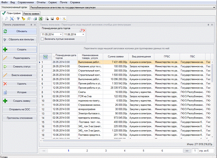The image size is (217, 158).
Task: Open the 11.06.2014 end date dropdown
Action: [x=83, y=34]
